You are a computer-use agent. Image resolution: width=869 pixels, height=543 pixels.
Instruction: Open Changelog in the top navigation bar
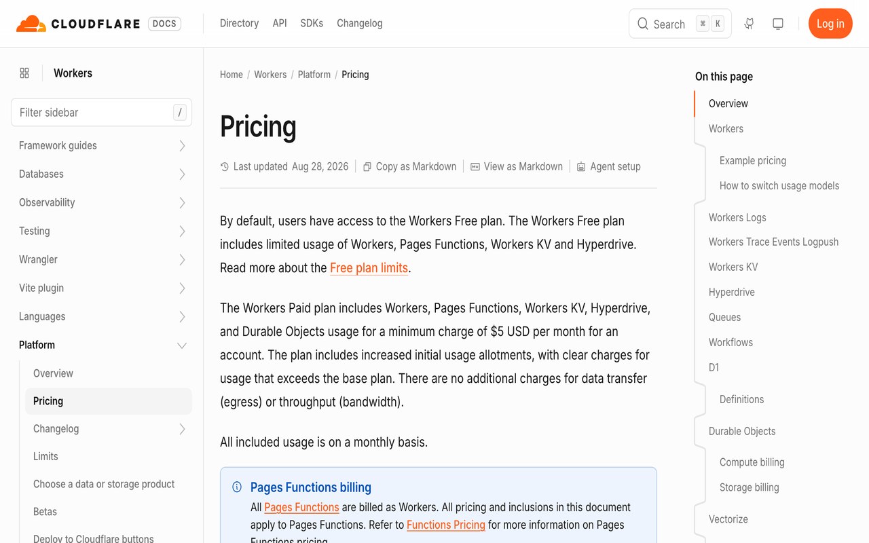360,23
